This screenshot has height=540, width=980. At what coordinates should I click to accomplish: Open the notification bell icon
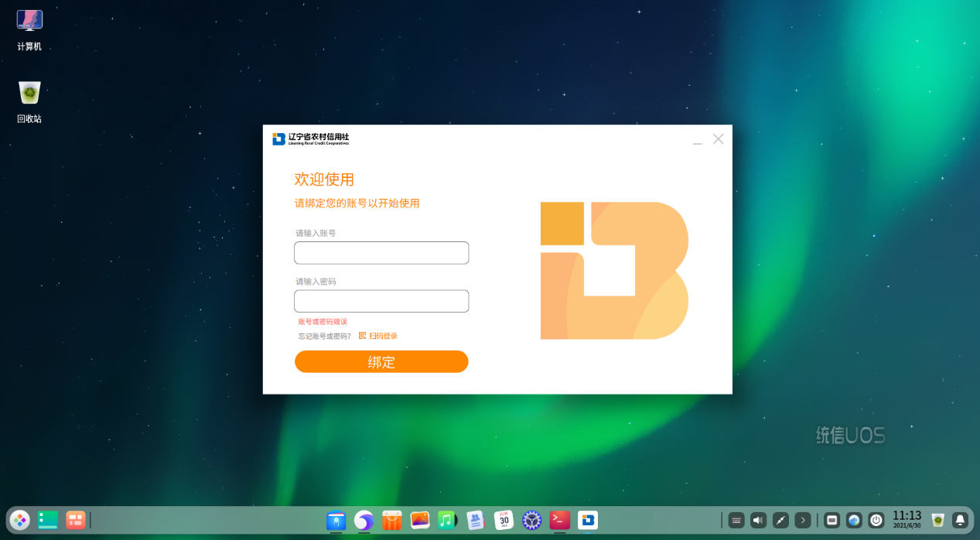[960, 521]
